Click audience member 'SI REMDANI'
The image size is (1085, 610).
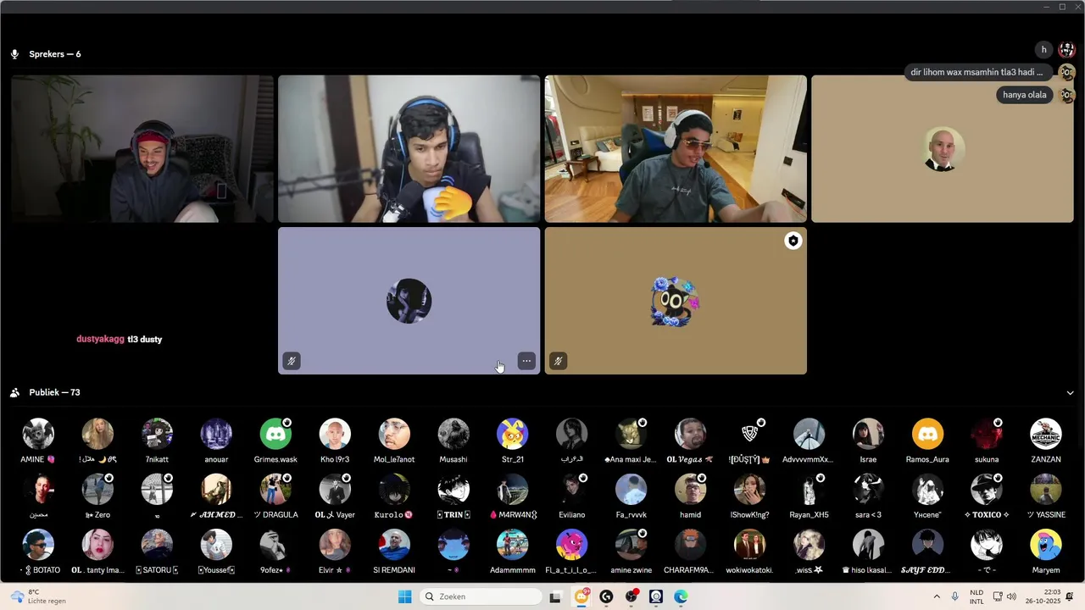(x=394, y=552)
